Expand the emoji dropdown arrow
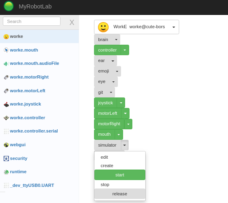The image size is (228, 203). pos(117,71)
